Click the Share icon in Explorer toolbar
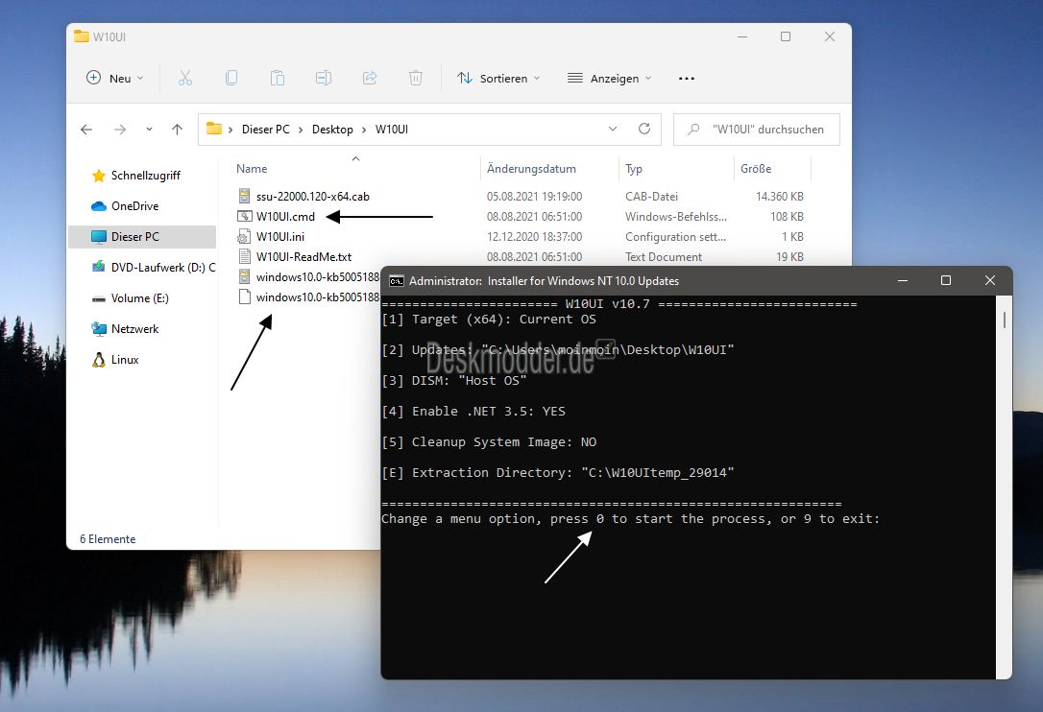Image resolution: width=1043 pixels, height=712 pixels. click(370, 79)
